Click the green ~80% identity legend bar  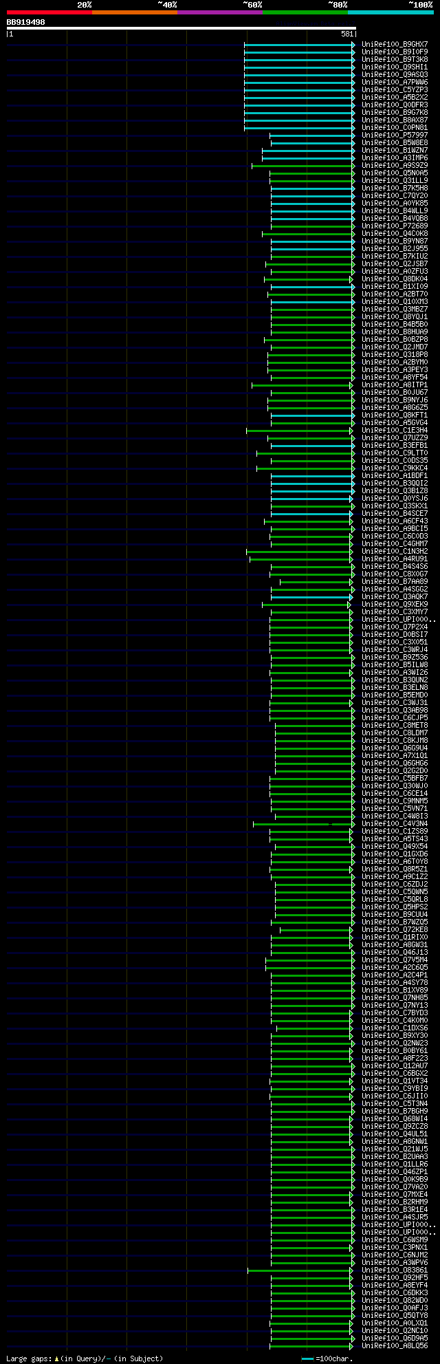pyautogui.click(x=305, y=12)
